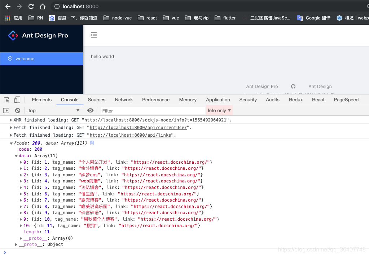The height and width of the screenshot is (256, 369).
Task: Open the React devtools tab
Action: 318,100
